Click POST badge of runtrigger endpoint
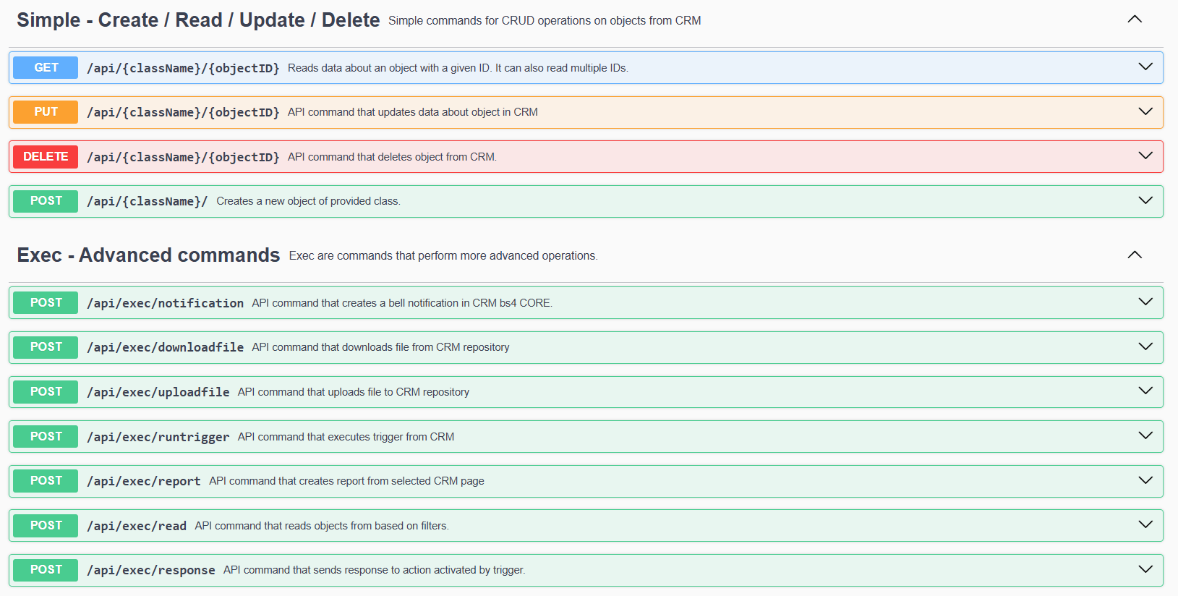This screenshot has height=596, width=1178. click(46, 436)
